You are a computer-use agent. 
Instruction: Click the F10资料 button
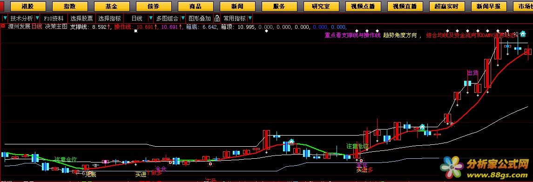click(54, 18)
